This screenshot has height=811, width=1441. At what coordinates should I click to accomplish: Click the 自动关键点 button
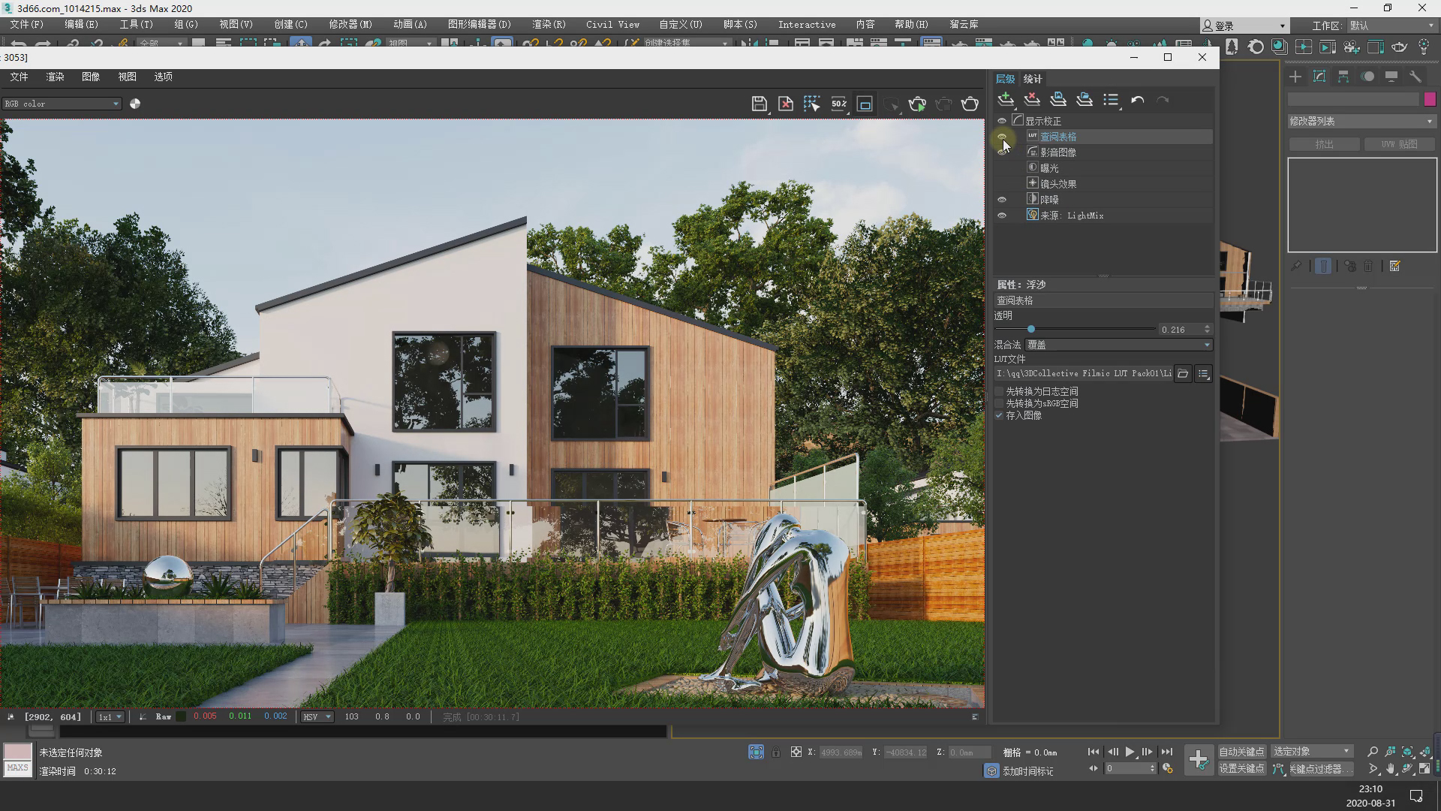1241,751
